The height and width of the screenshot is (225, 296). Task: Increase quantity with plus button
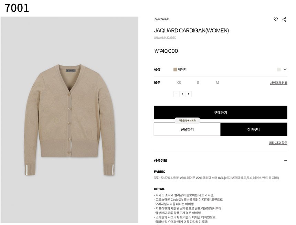pos(189,94)
